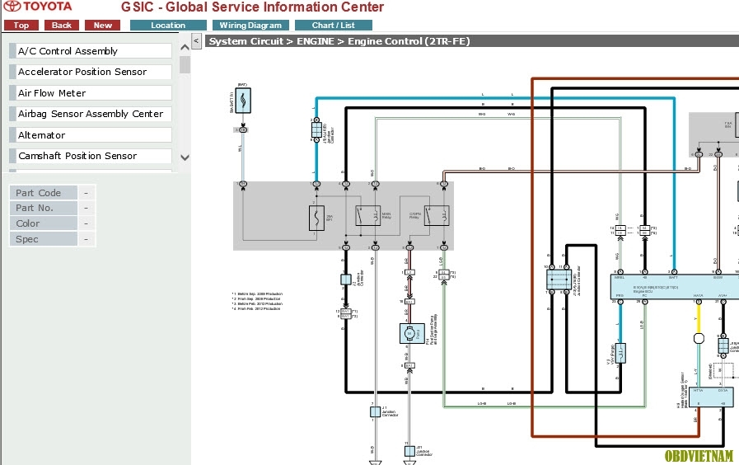The height and width of the screenshot is (465, 739).
Task: Click the System Circuit breadcrumb title
Action: tap(339, 41)
